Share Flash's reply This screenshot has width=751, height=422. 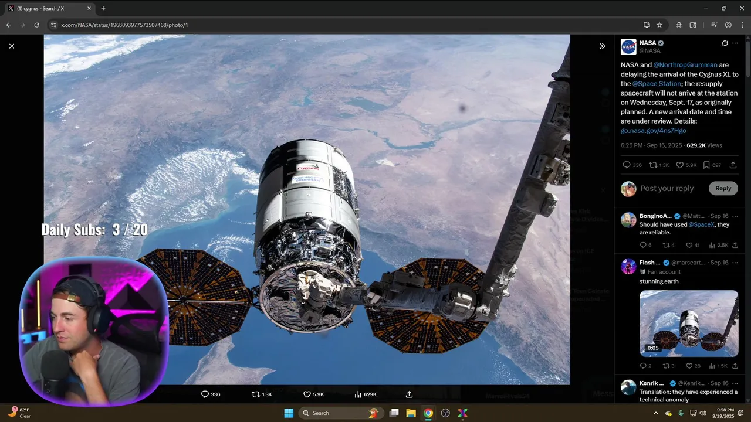click(735, 366)
